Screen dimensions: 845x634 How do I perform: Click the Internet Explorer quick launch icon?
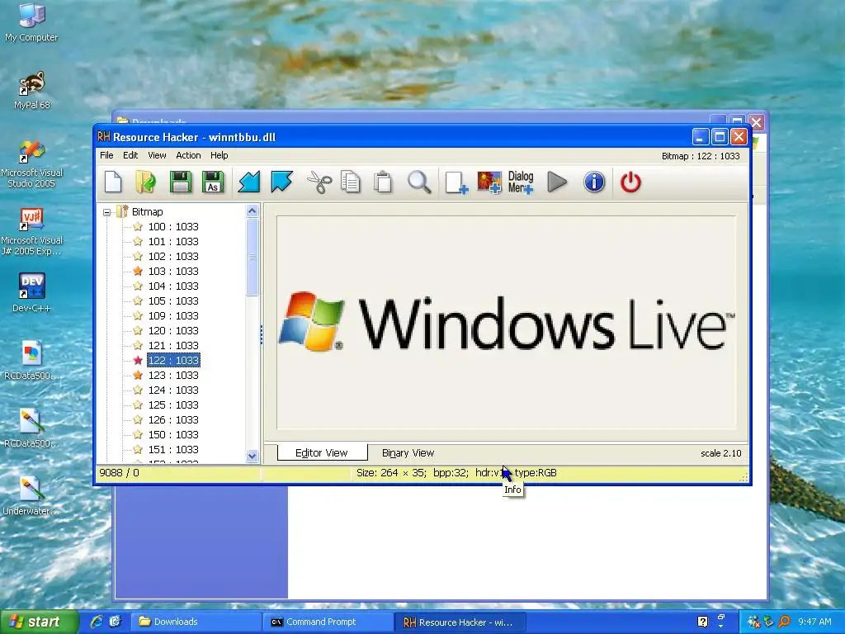point(97,622)
